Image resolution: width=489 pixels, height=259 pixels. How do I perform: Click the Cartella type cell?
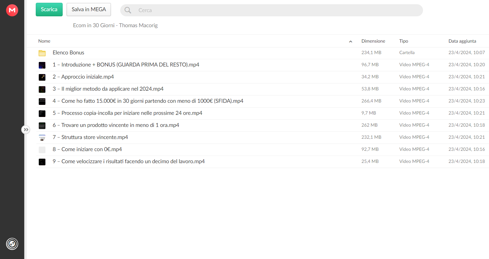407,53
